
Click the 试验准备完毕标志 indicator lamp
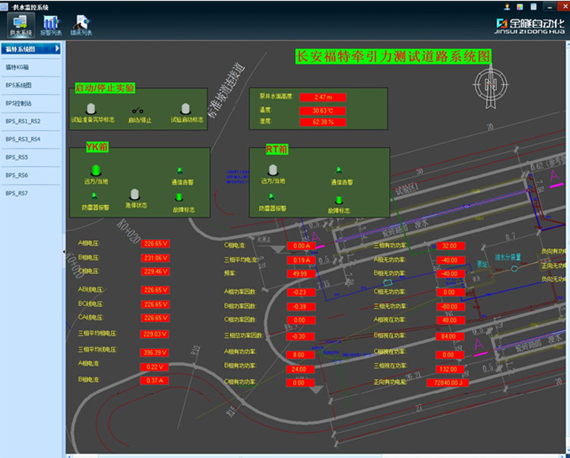(91, 109)
